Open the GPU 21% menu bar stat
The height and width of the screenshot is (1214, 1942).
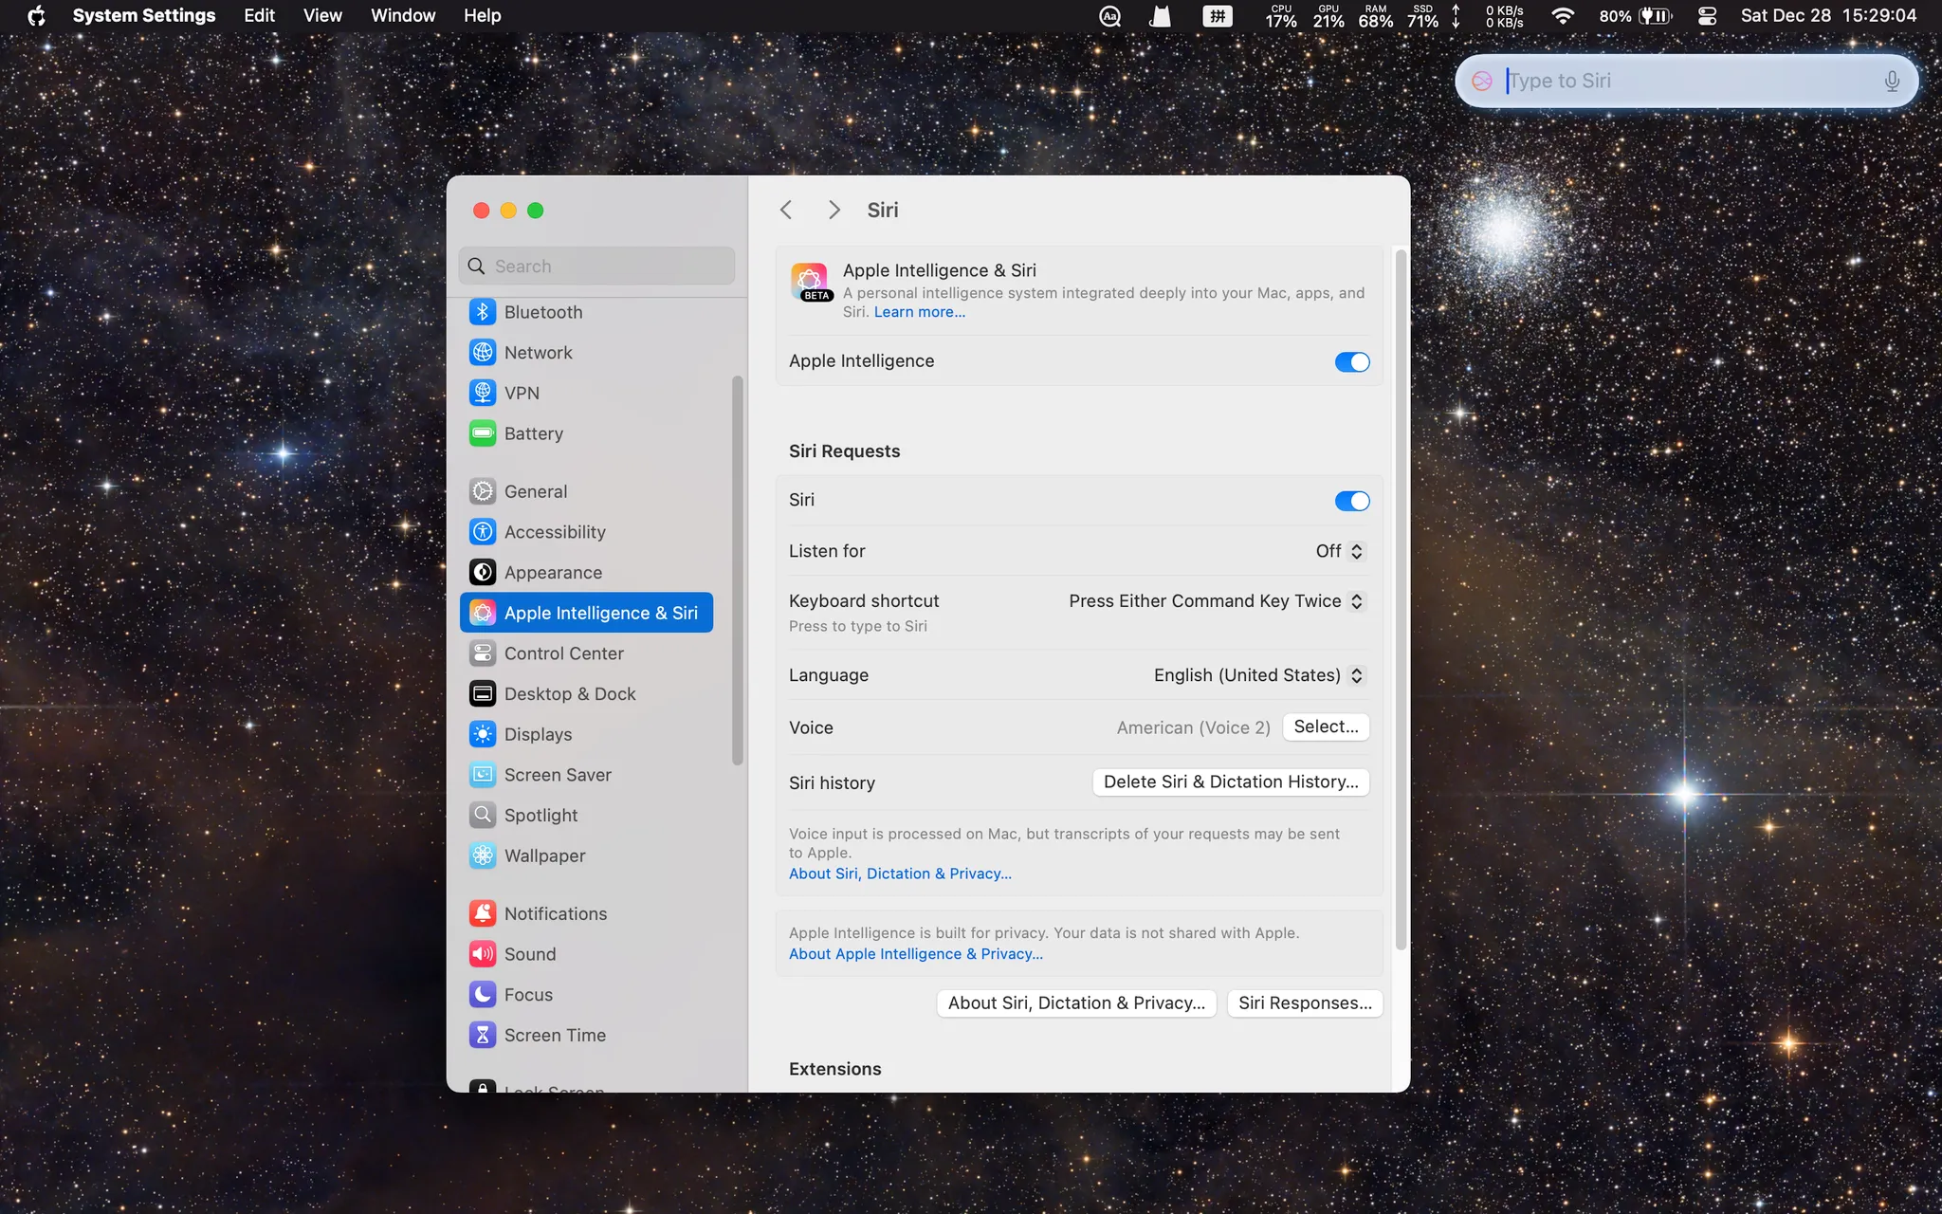(1328, 16)
